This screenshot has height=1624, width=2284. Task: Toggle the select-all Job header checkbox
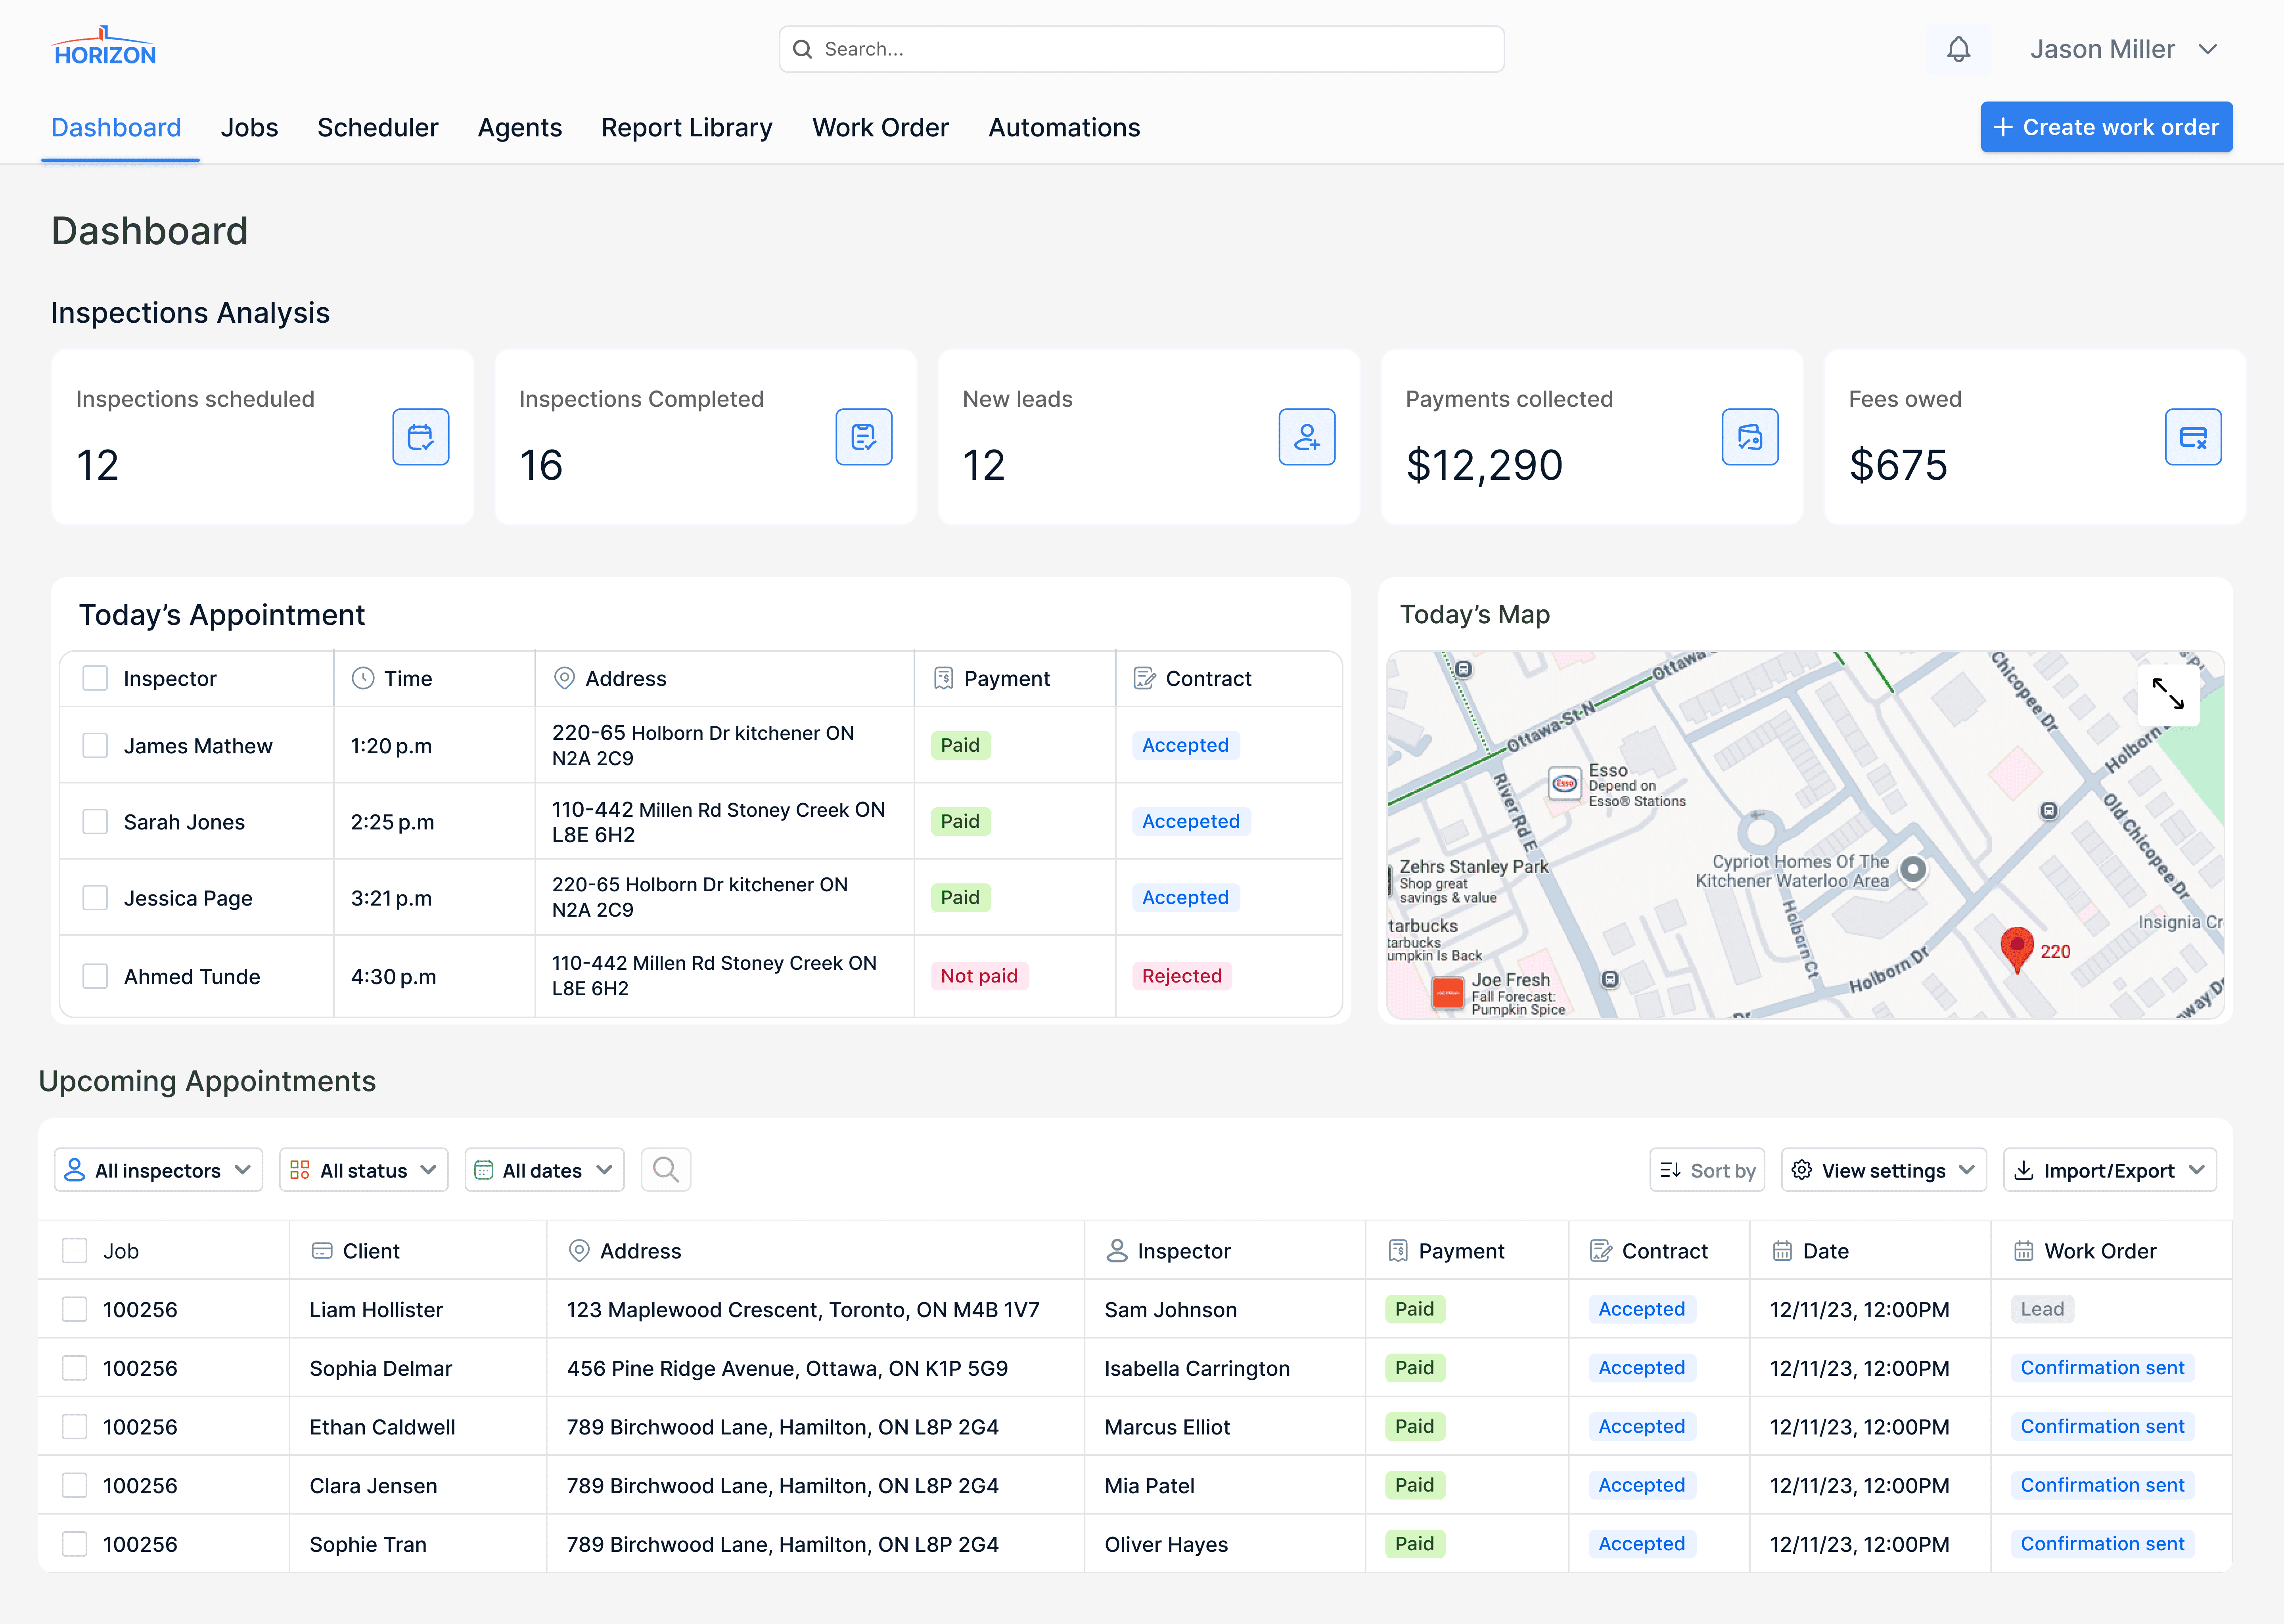point(75,1250)
